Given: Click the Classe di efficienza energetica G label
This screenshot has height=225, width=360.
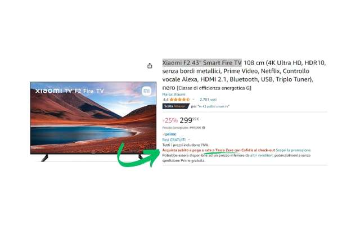Looking at the screenshot, I should tap(214, 88).
